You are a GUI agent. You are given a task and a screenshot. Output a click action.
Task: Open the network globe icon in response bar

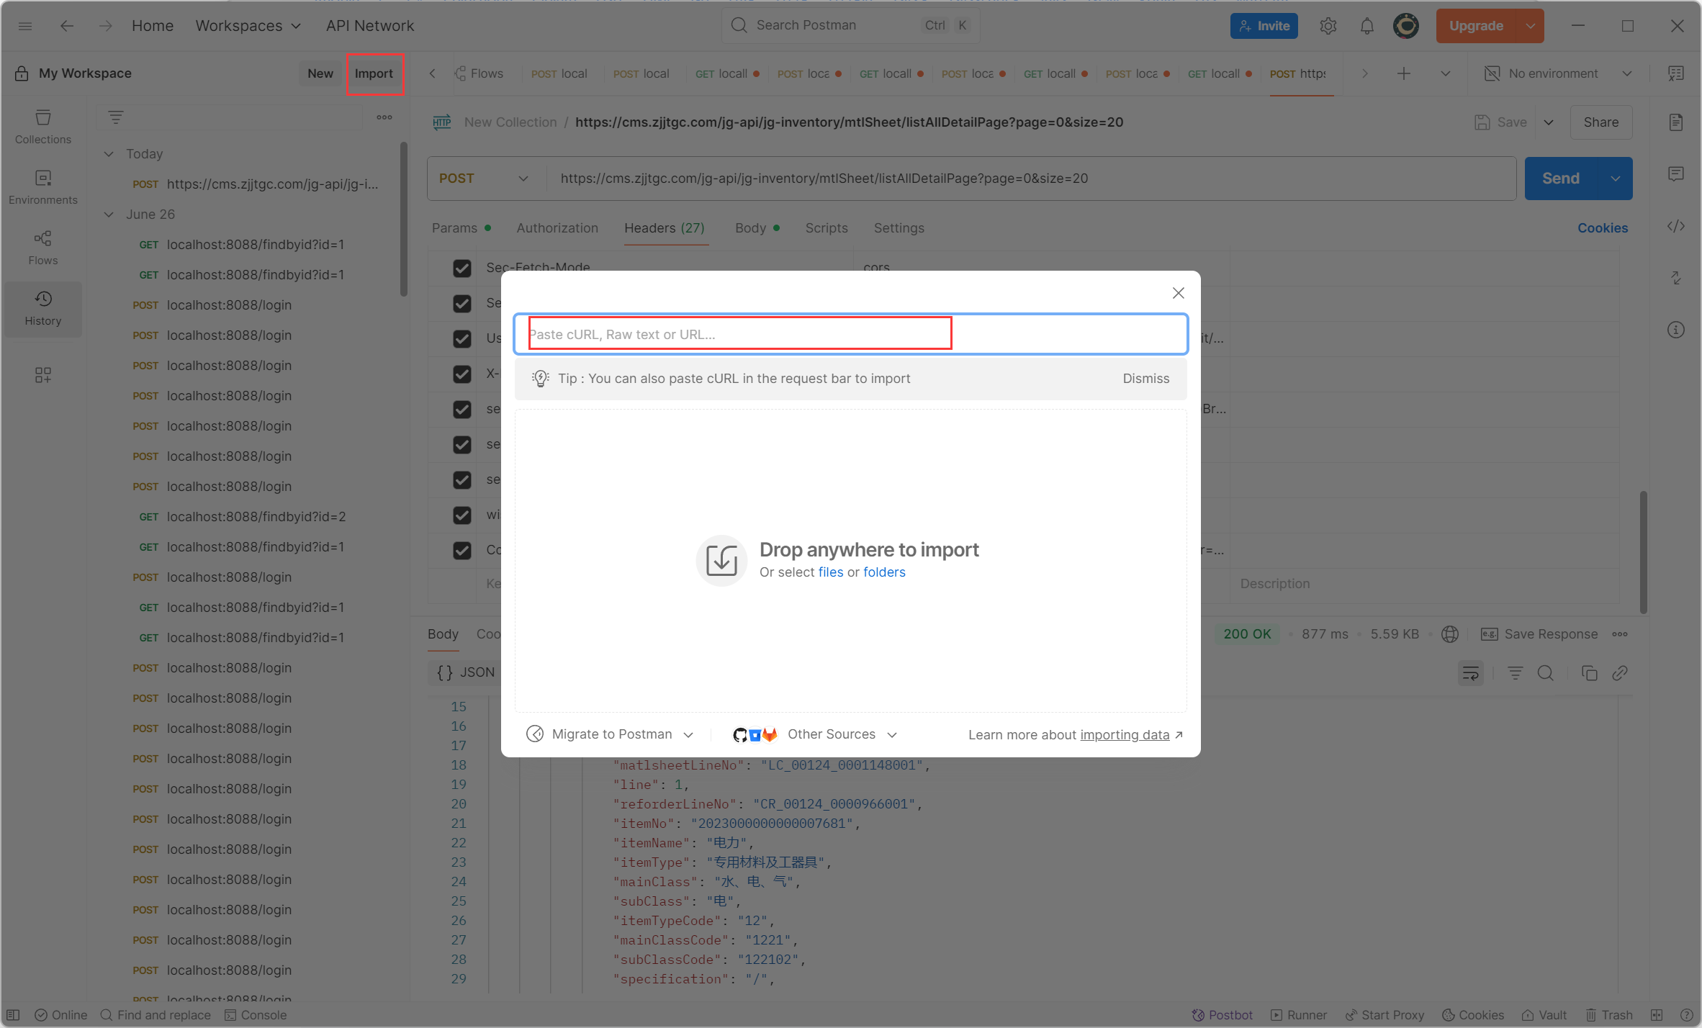(1450, 634)
